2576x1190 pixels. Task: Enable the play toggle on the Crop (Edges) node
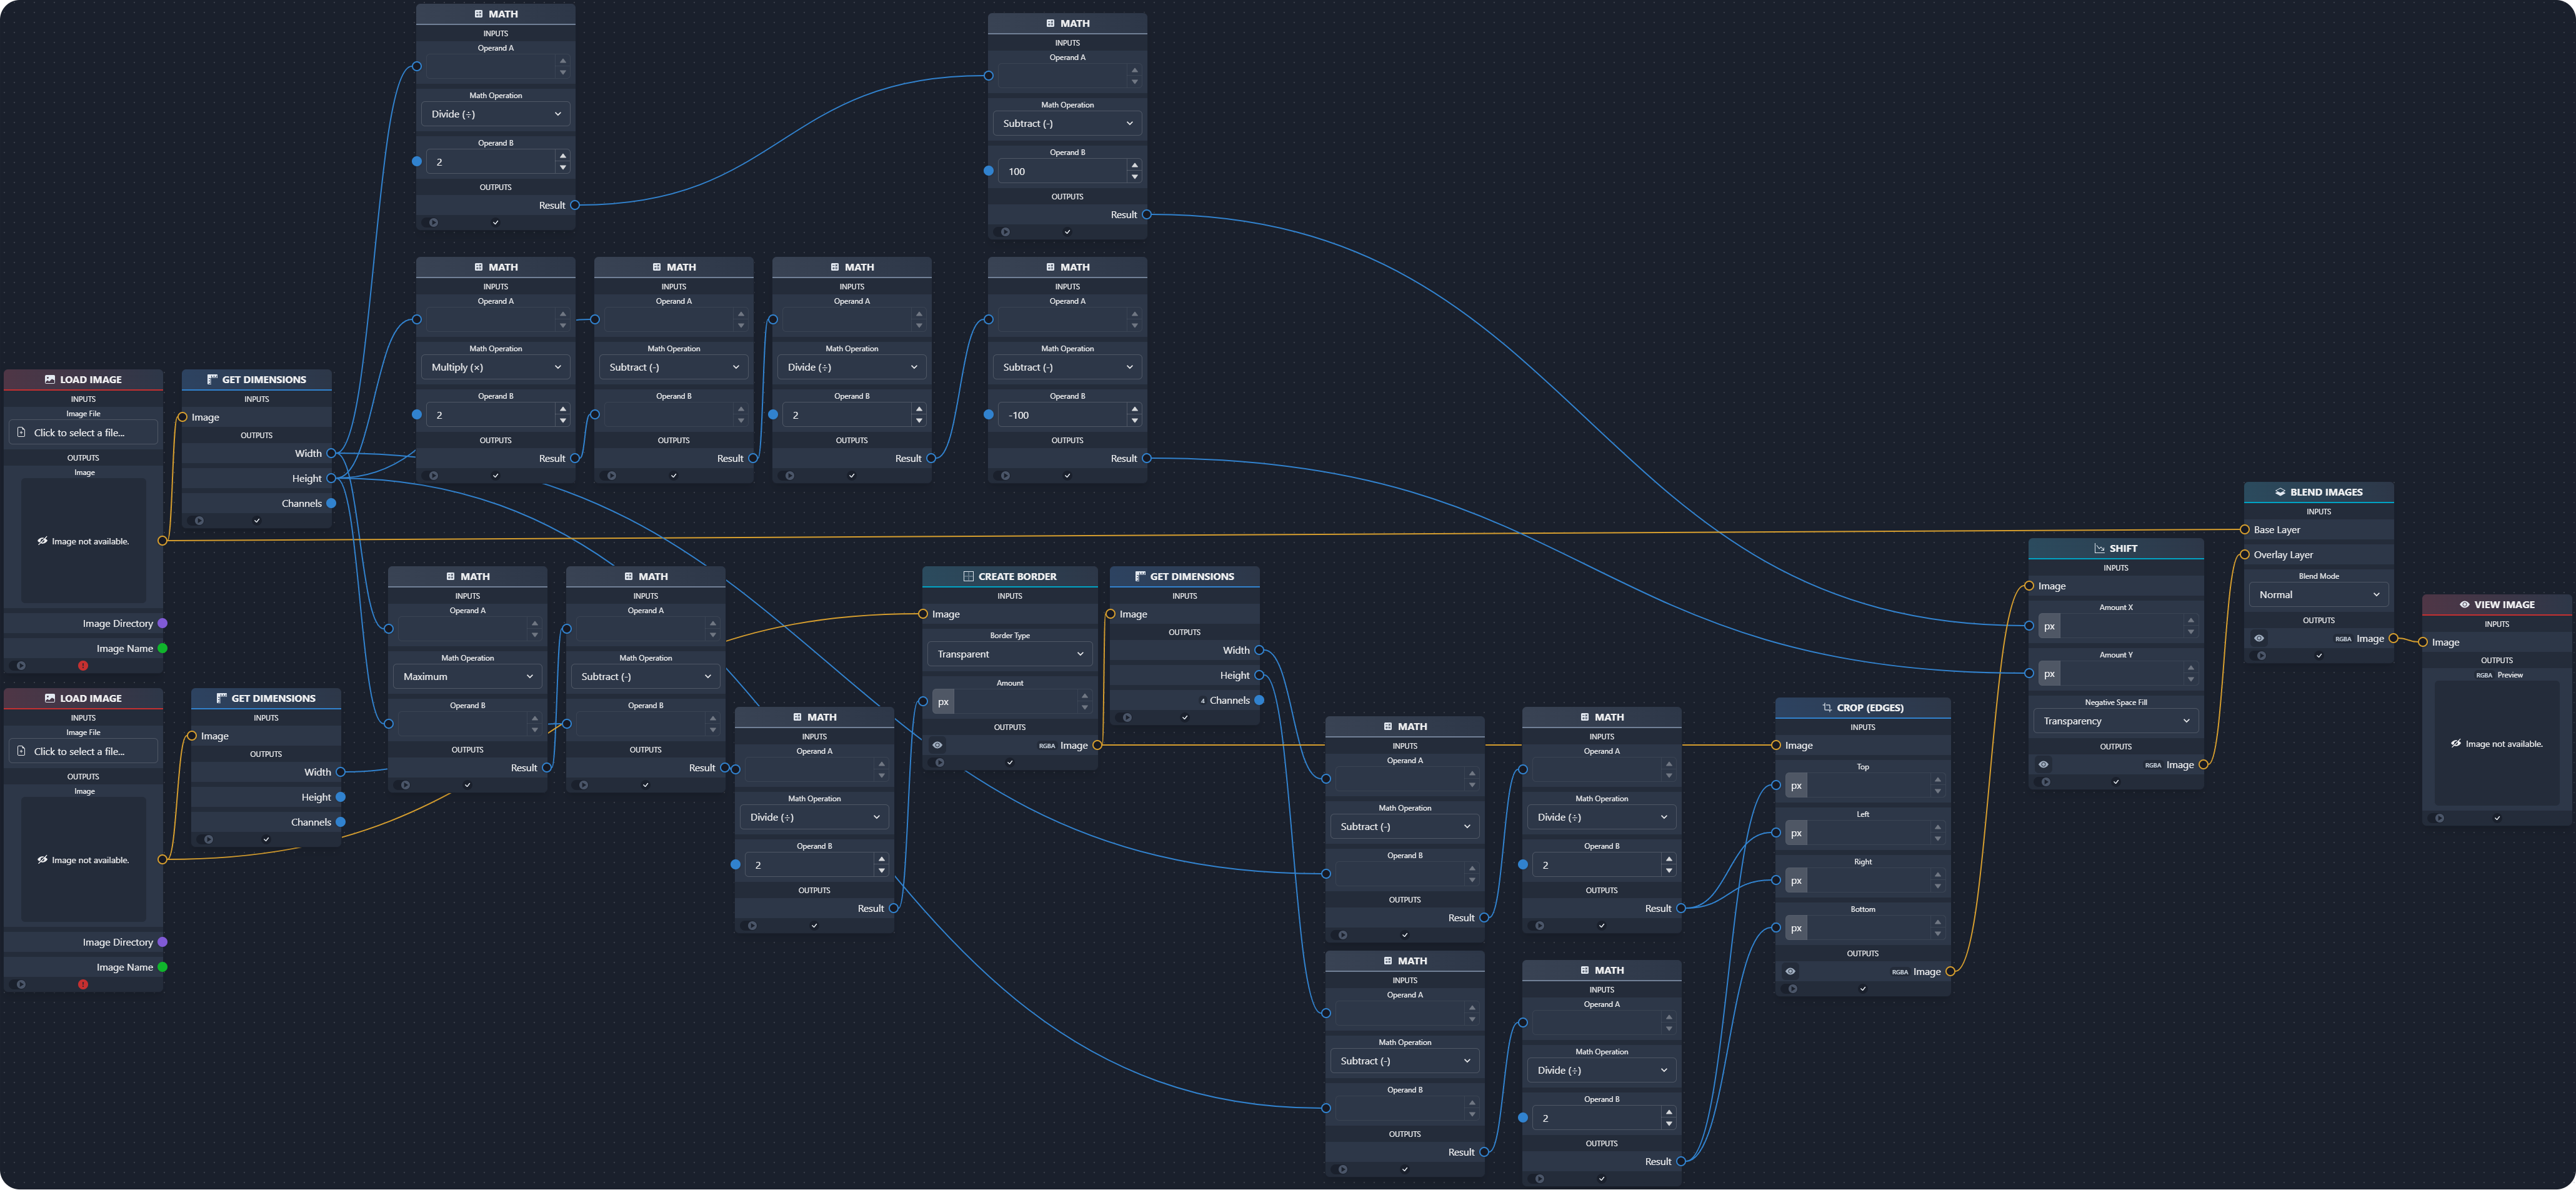(1790, 988)
